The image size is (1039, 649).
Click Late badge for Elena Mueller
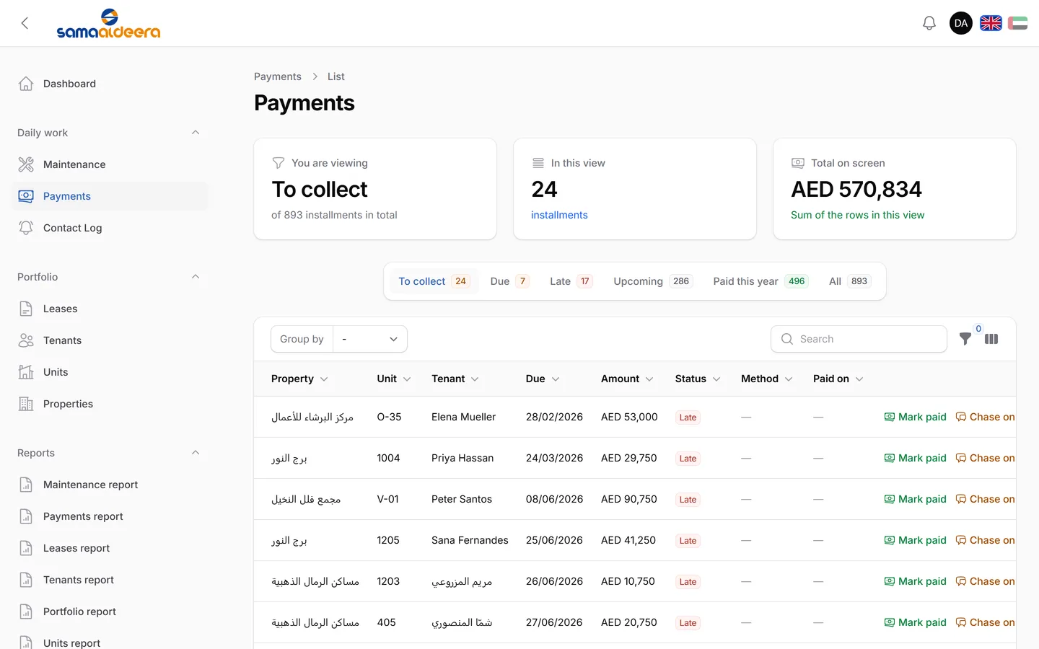(688, 418)
